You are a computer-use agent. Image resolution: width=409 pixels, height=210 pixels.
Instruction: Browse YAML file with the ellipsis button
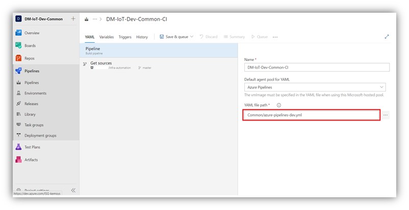[x=386, y=115]
